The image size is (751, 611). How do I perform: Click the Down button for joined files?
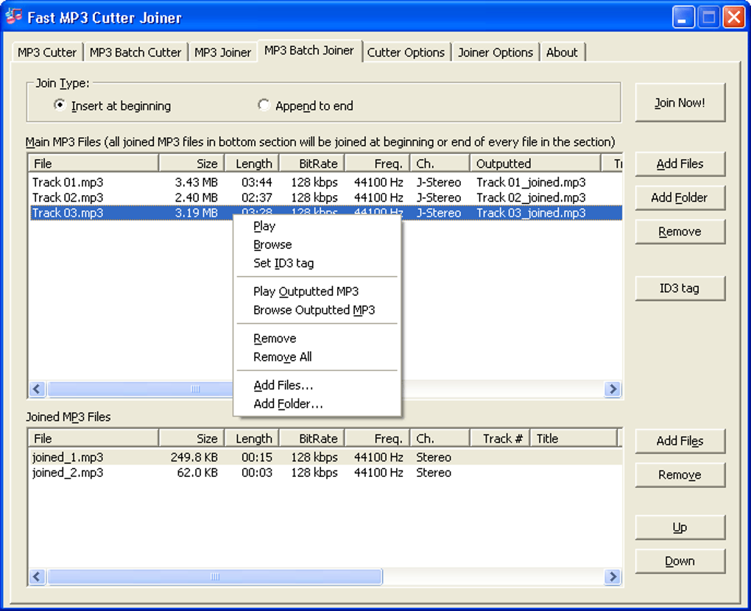[x=680, y=562]
